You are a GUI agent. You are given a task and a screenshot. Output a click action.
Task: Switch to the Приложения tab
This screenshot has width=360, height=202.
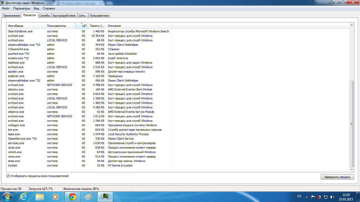pos(12,16)
